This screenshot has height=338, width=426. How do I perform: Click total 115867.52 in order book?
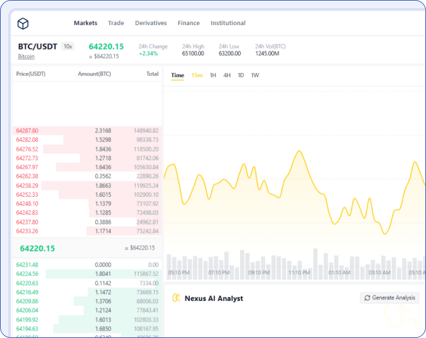point(146,274)
